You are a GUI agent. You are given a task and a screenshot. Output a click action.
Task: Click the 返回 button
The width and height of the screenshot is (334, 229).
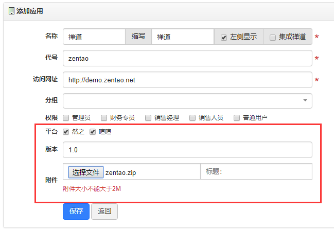click(x=104, y=212)
